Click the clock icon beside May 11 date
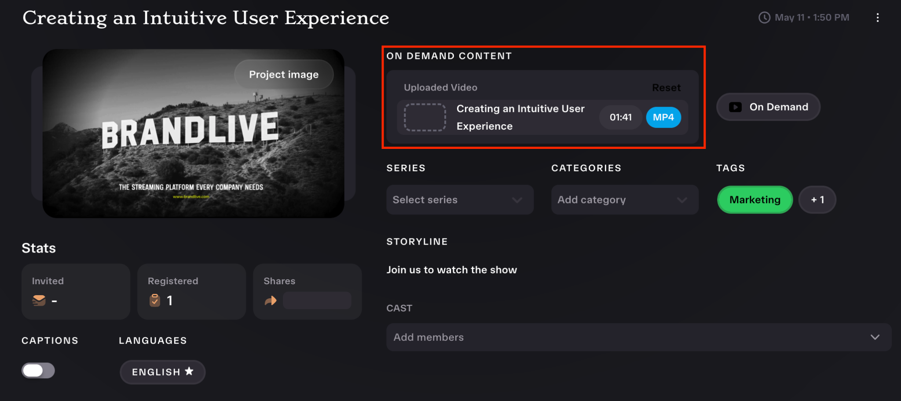 (x=765, y=18)
